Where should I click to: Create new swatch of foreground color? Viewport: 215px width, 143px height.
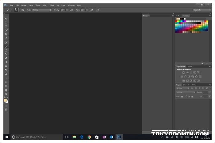(202, 64)
